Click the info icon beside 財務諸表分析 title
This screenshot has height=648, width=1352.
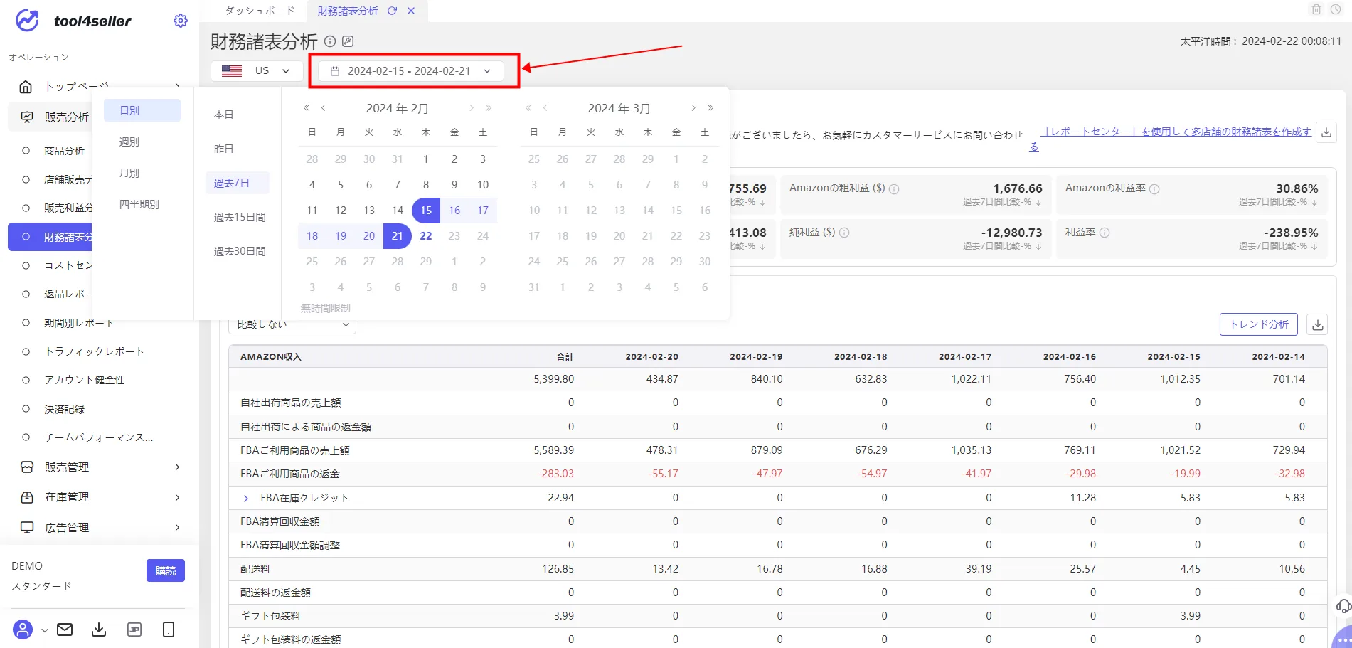click(330, 41)
